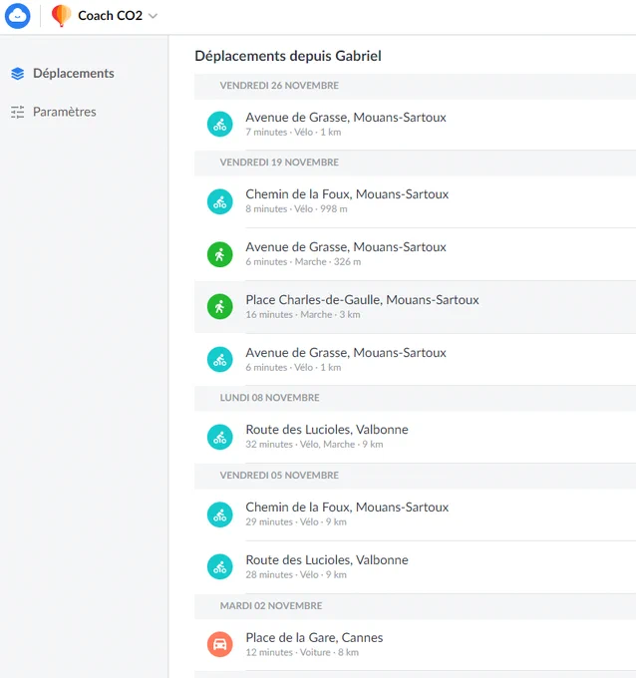Screen dimensions: 636x678
Task: Click the Déplacements depuis Gabriel heading
Action: click(x=288, y=56)
